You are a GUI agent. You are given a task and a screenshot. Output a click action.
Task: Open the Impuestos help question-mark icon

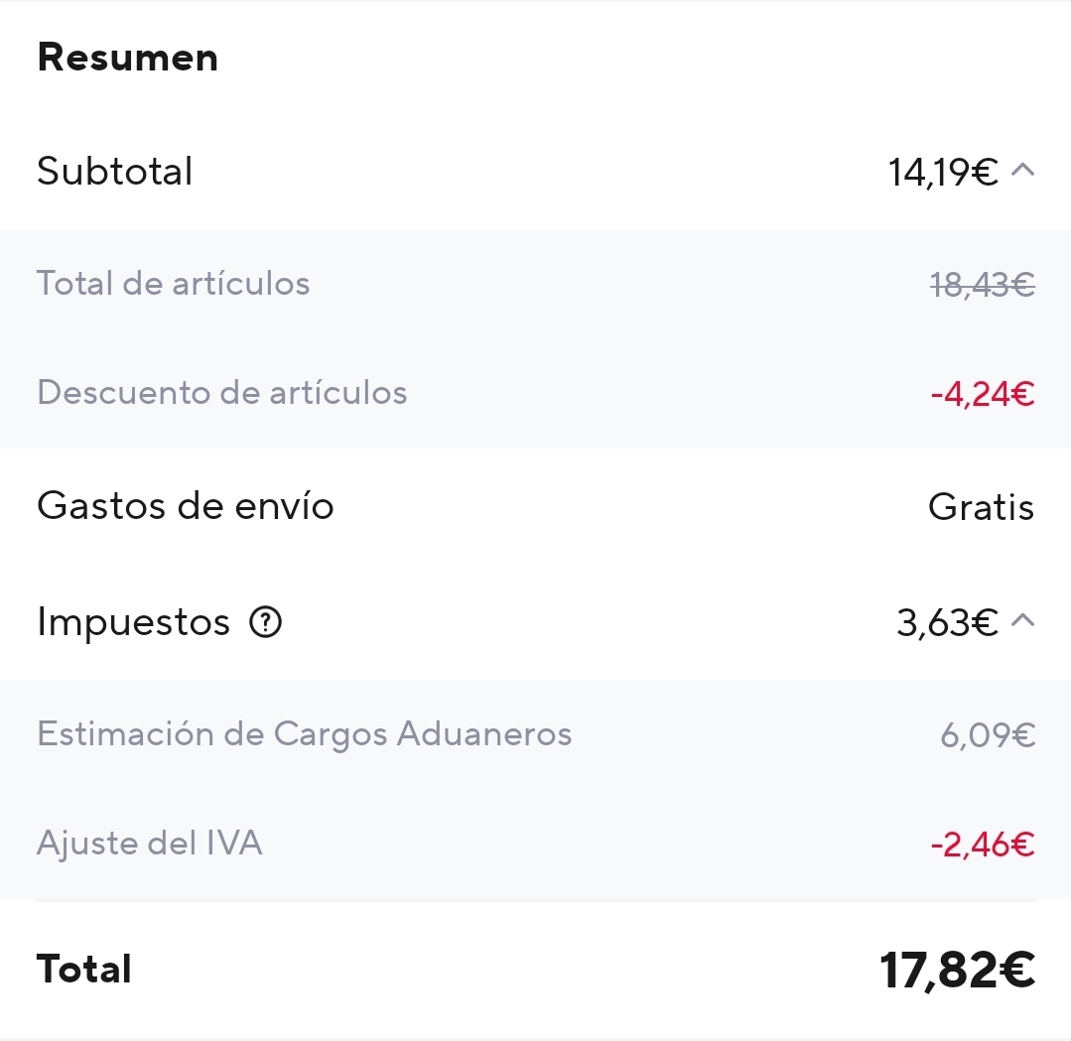[x=265, y=622]
